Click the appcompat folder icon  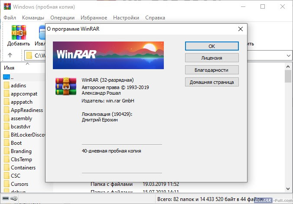click(7, 94)
